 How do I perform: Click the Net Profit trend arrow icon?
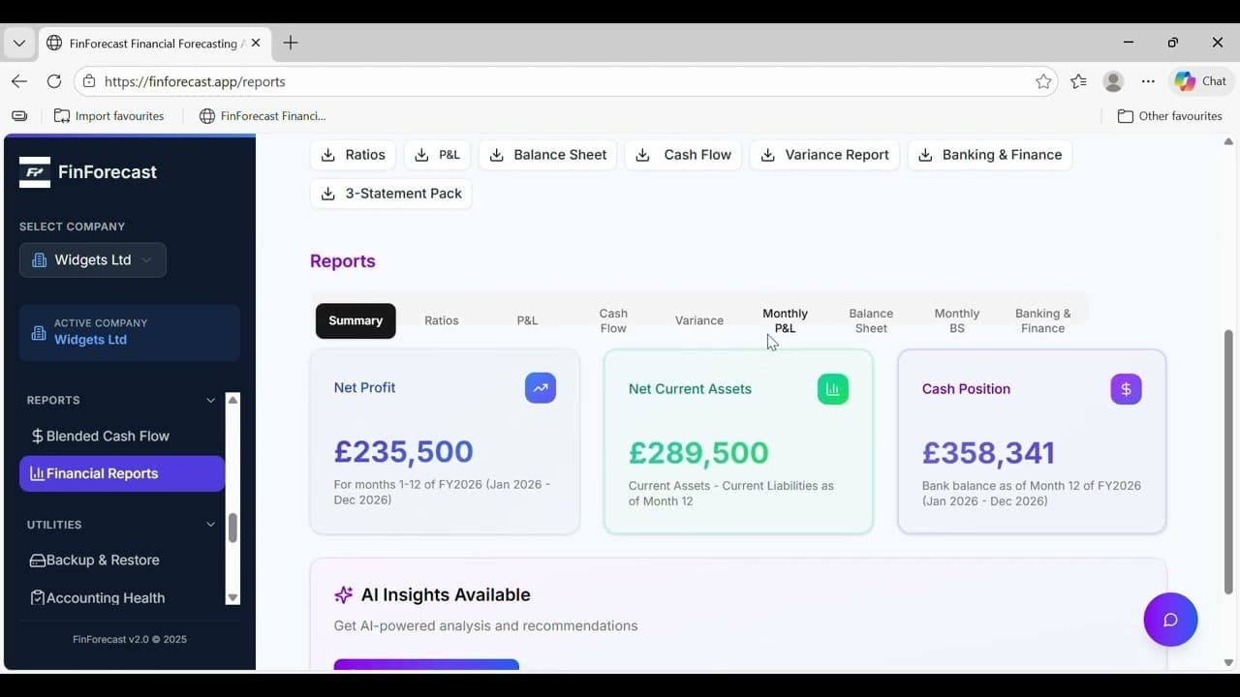(541, 388)
